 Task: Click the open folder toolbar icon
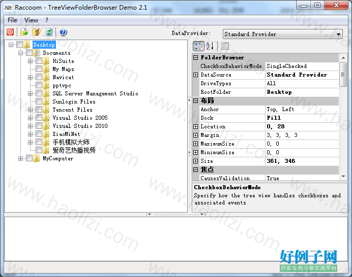[x=24, y=32]
